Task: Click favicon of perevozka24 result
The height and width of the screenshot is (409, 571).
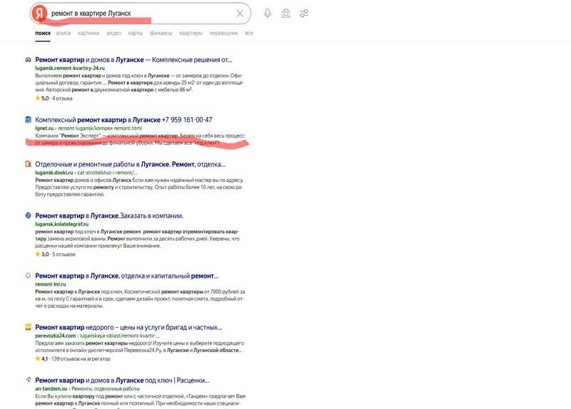Action: (x=28, y=327)
